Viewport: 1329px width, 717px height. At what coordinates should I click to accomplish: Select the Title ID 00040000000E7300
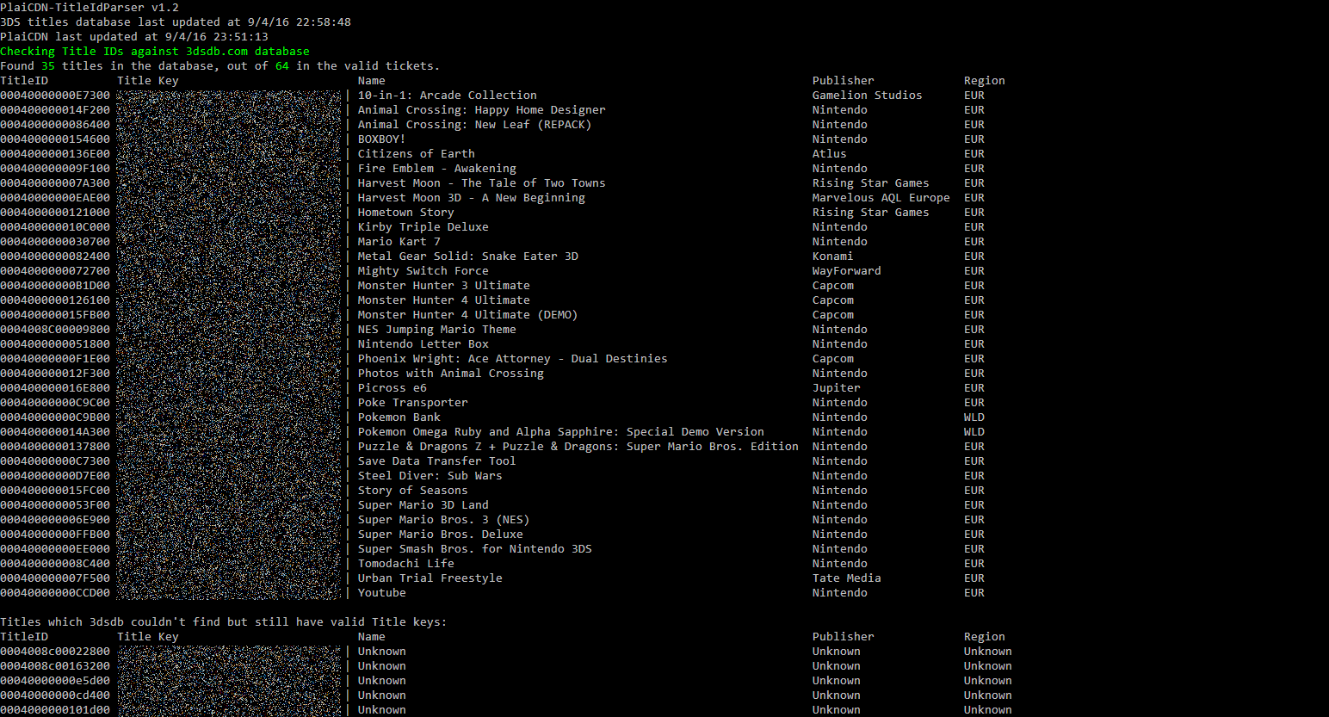[x=55, y=96]
